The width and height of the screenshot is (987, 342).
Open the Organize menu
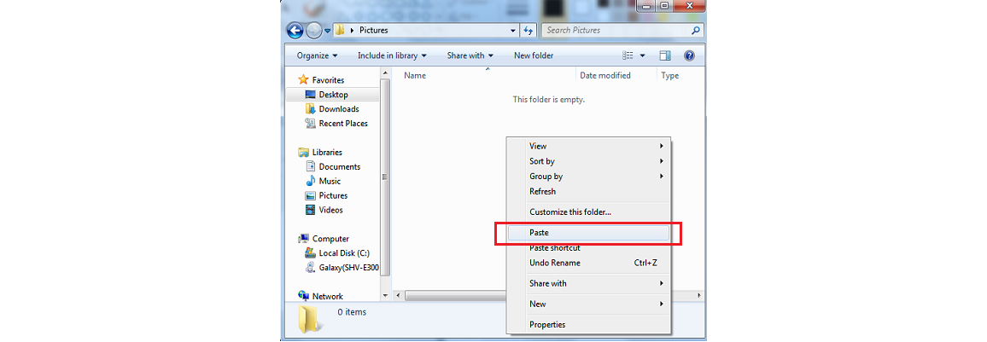tap(318, 55)
